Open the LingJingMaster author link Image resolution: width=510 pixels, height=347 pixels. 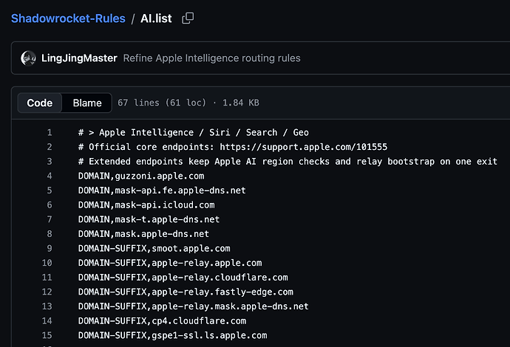tap(79, 58)
